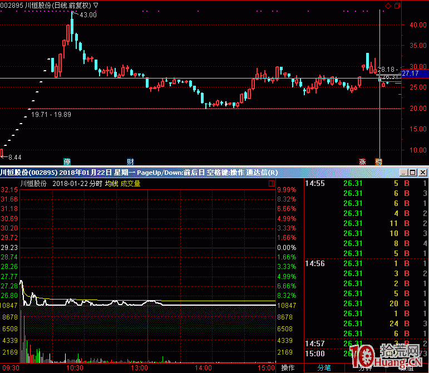Click the 43.00 high price marker
The width and height of the screenshot is (429, 373).
pos(88,15)
